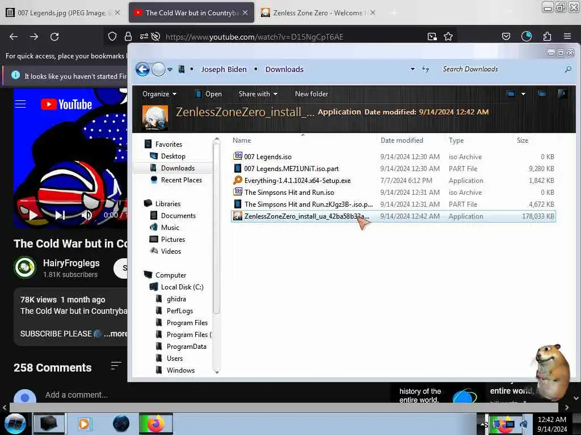Click the magnifier icon in Search Downloads
This screenshot has width=581, height=435.
click(x=567, y=69)
